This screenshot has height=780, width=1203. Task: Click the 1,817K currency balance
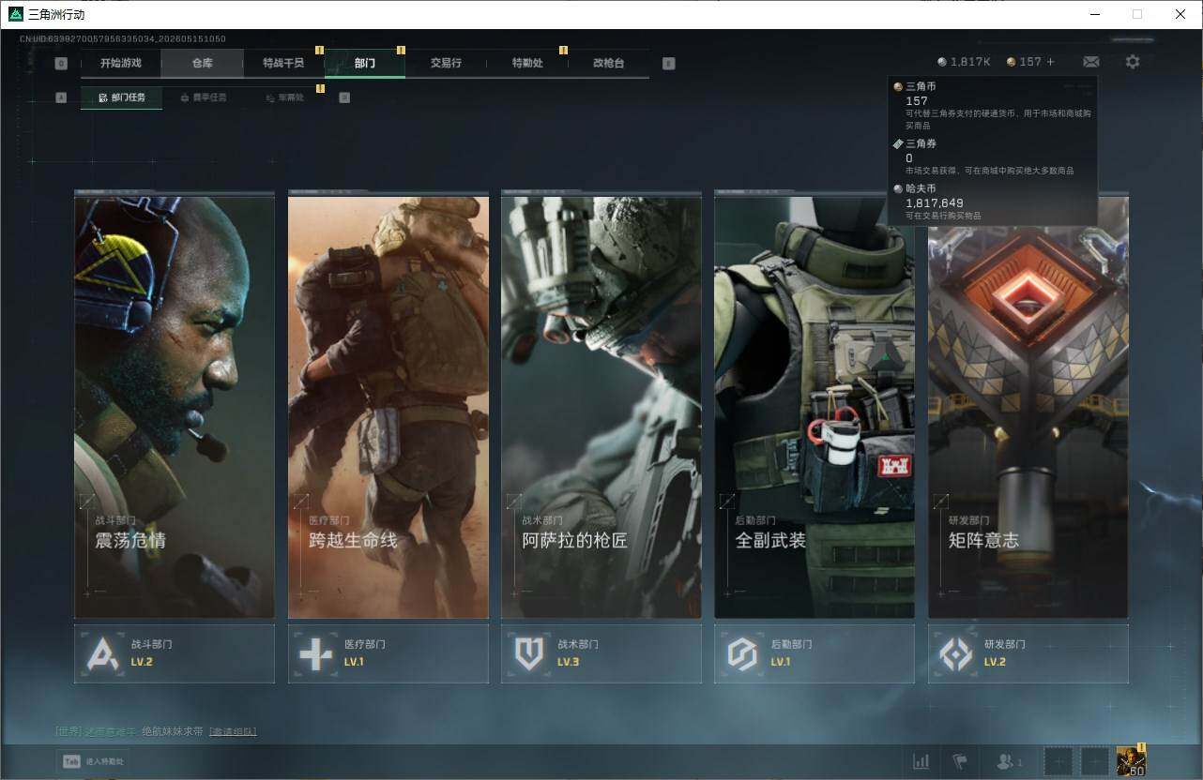tap(970, 62)
